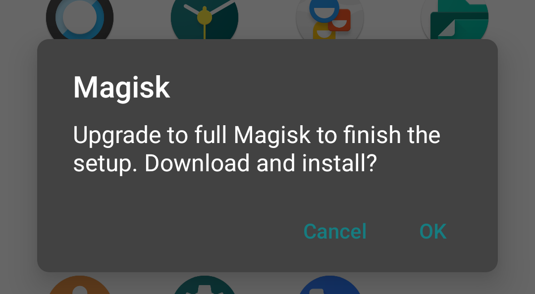Tap the 'Download and install?' text

[261, 163]
